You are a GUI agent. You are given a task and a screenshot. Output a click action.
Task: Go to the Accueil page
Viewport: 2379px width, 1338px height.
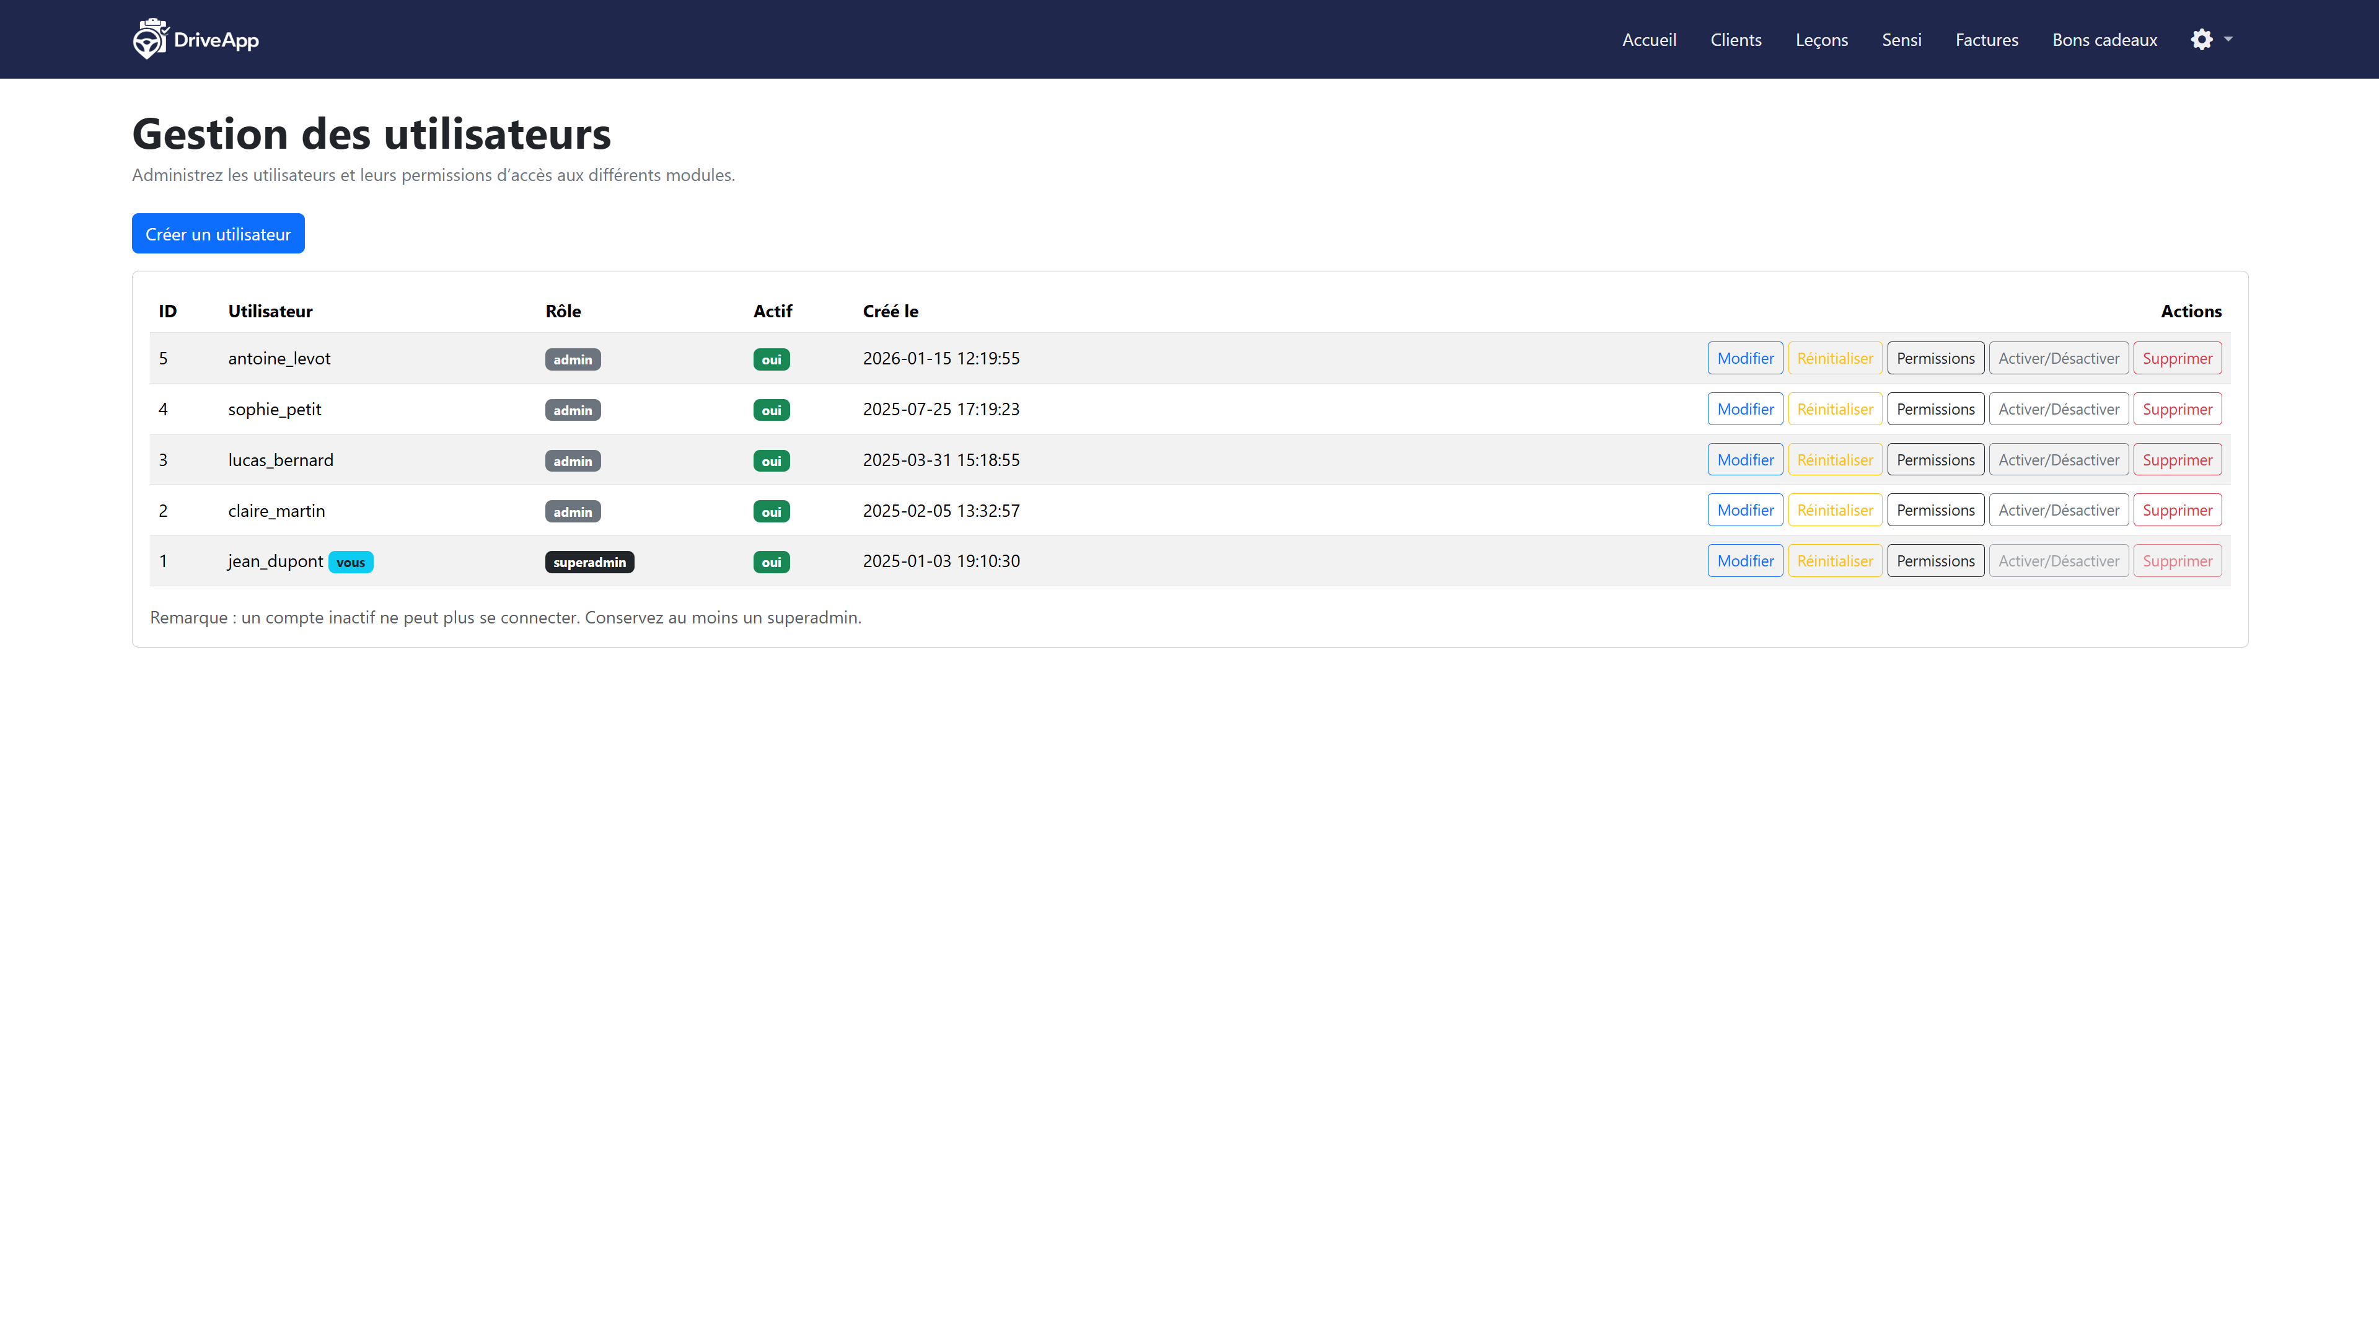[x=1648, y=40]
